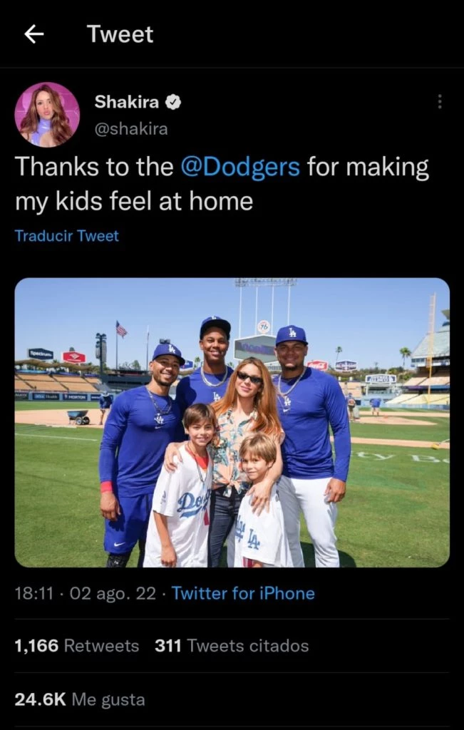See who liked via Me gusta
The width and height of the screenshot is (464, 730).
pyautogui.click(x=108, y=699)
